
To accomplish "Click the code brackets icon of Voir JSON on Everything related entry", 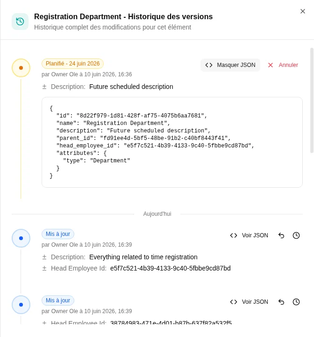I will click(x=234, y=235).
